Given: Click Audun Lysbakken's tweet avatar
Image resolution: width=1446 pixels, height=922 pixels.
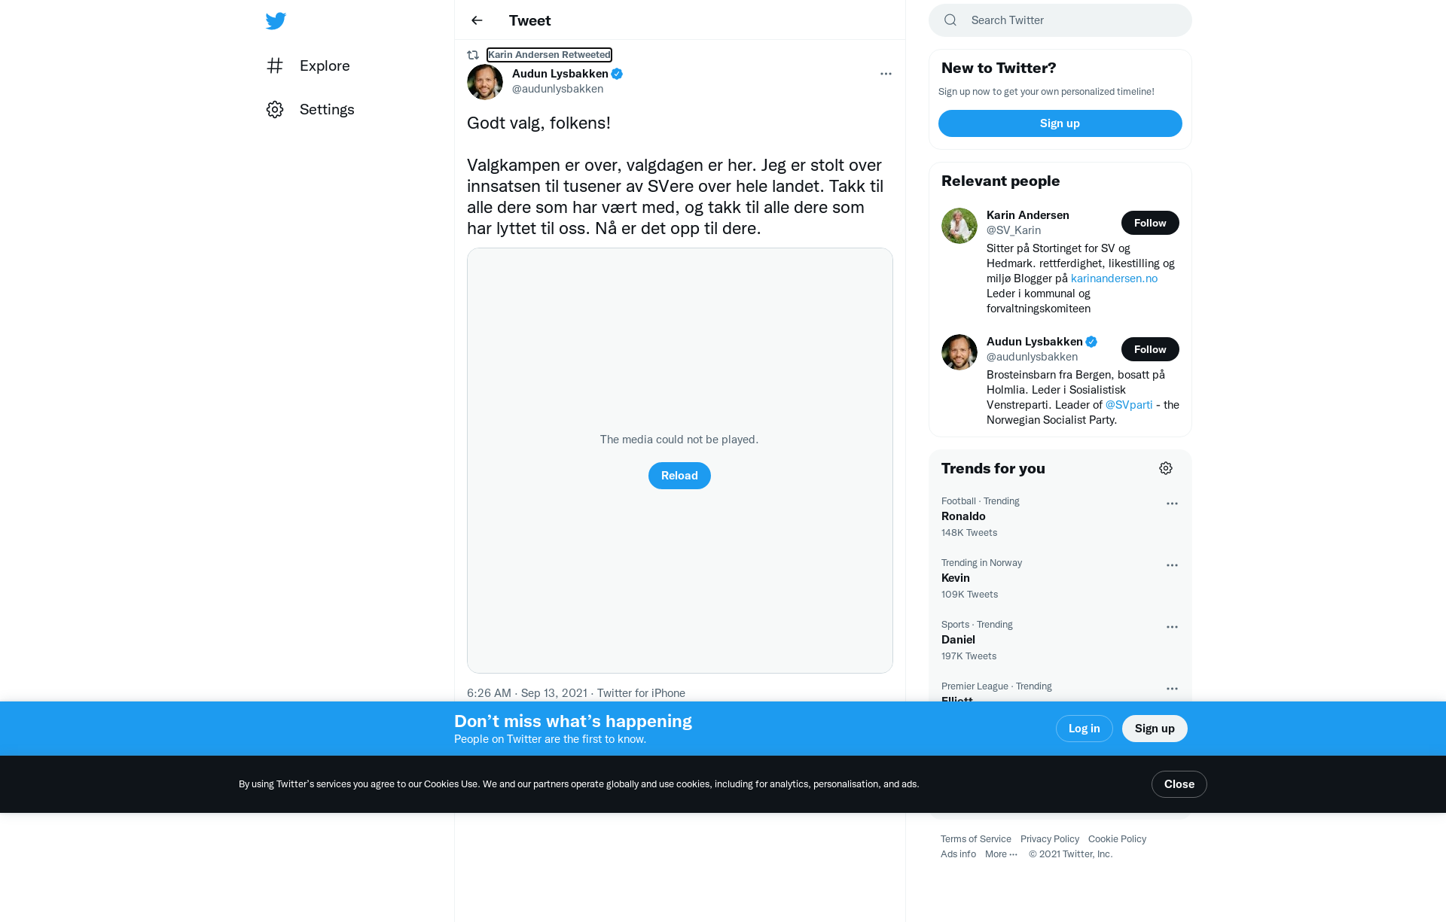Looking at the screenshot, I should (x=485, y=81).
